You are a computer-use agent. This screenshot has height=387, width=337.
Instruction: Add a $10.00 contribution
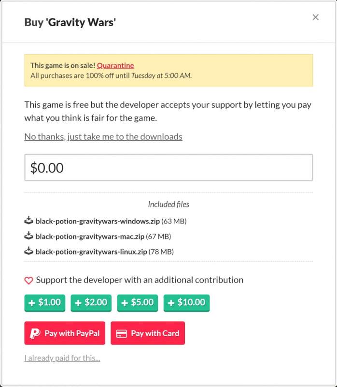click(x=186, y=303)
